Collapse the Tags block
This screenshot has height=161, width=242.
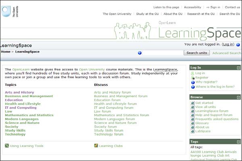[x=238, y=142]
